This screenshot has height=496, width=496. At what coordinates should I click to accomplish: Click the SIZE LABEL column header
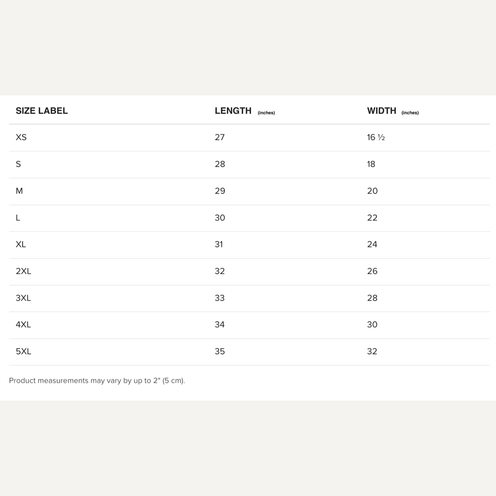pos(42,111)
